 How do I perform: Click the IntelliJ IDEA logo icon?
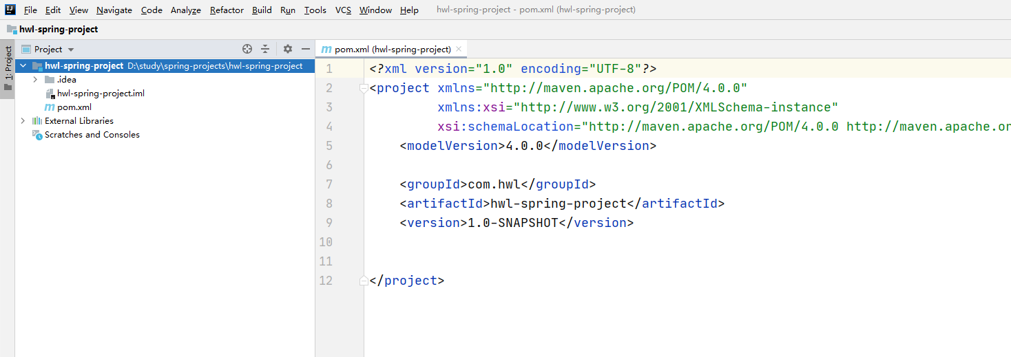point(10,10)
